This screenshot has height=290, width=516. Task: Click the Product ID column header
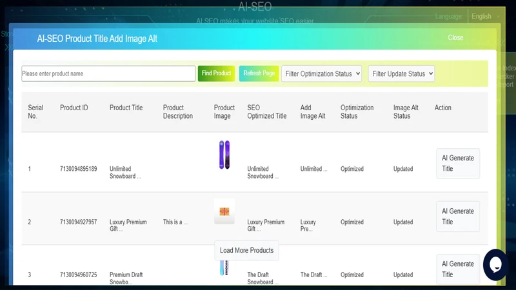[74, 108]
